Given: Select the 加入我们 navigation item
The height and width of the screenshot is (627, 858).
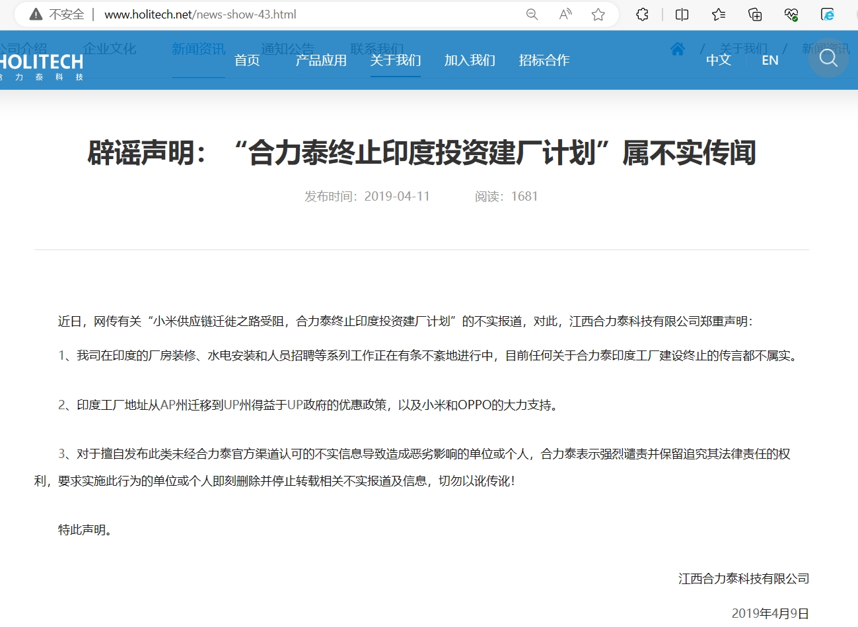Looking at the screenshot, I should (x=470, y=60).
